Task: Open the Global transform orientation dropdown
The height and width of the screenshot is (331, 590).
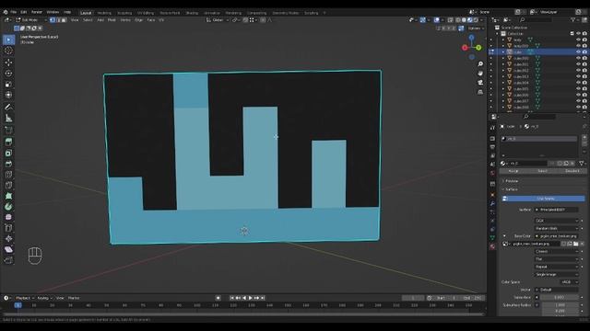Action: [x=218, y=20]
